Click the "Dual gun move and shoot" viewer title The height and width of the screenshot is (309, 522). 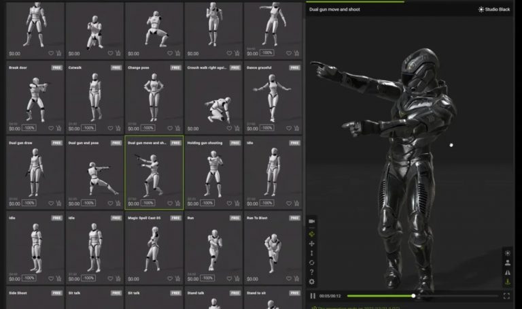click(x=334, y=10)
